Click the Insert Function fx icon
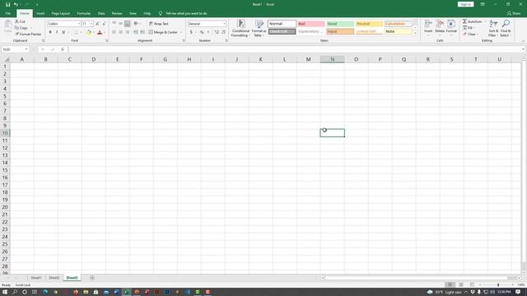The width and height of the screenshot is (527, 296). coord(63,49)
